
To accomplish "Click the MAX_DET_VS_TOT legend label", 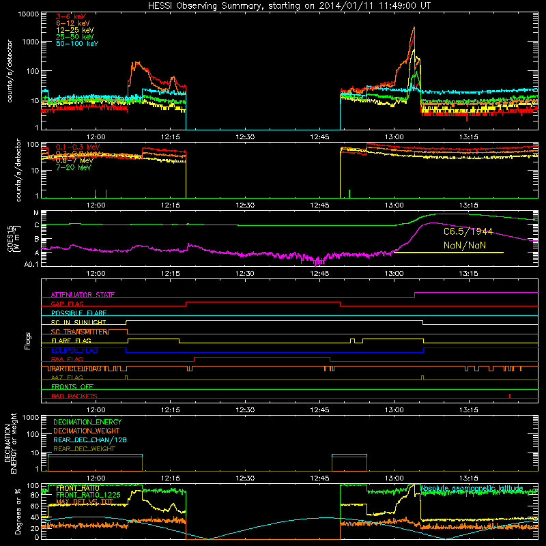I will click(x=85, y=502).
